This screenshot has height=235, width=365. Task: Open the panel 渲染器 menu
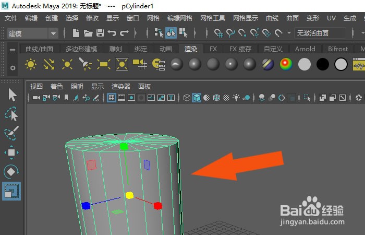[121, 87]
